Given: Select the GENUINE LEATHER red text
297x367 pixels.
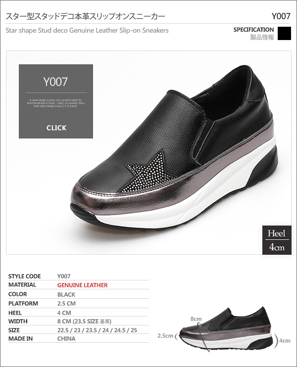Looking at the screenshot, I should pos(83,285).
